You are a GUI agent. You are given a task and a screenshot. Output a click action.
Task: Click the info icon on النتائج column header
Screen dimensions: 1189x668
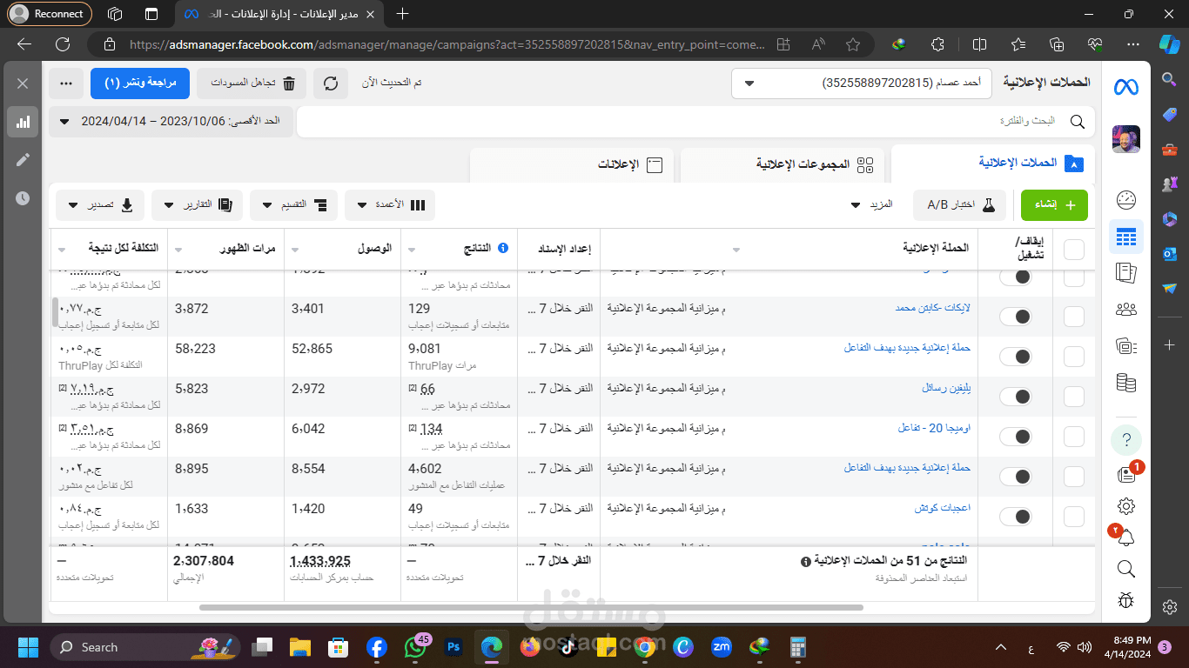point(503,249)
